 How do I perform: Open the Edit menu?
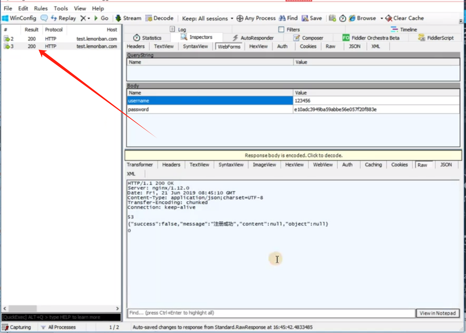point(23,8)
